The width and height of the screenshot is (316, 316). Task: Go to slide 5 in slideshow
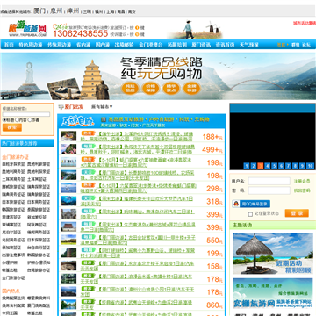tap(275, 166)
